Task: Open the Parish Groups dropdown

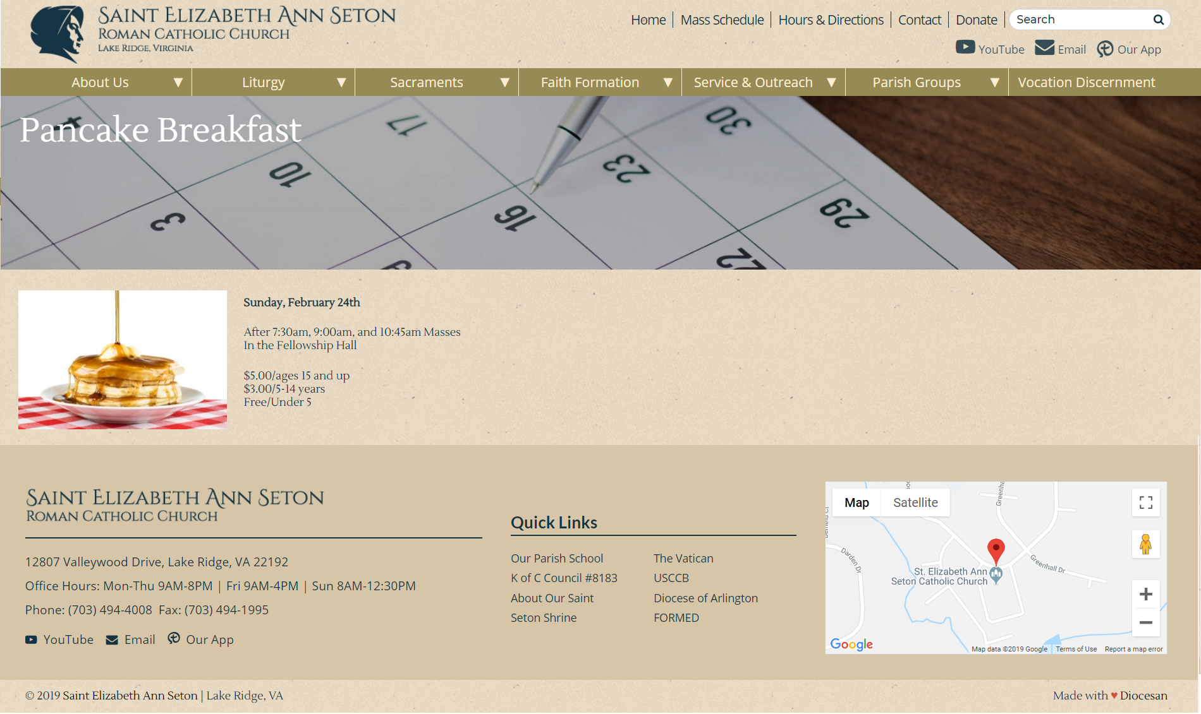Action: 994,83
